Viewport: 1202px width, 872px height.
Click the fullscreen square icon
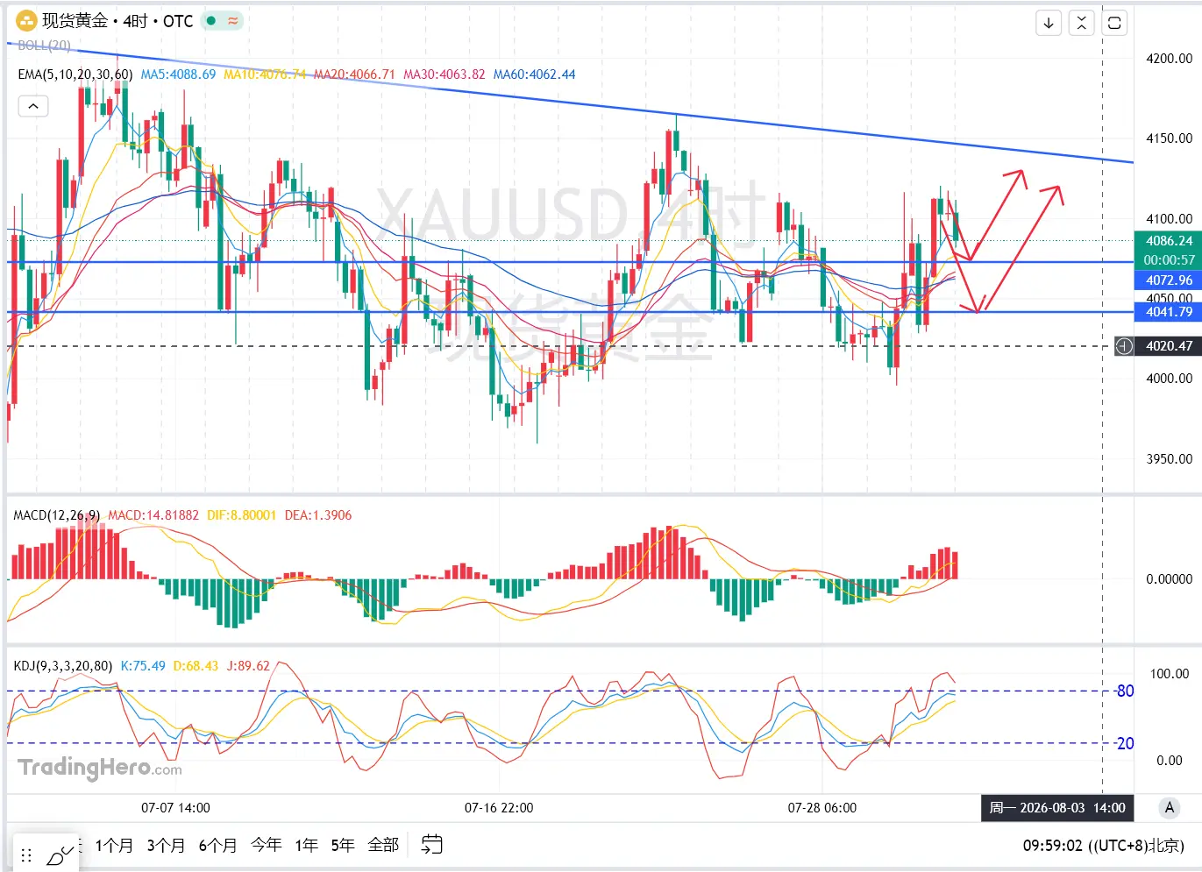1114,23
